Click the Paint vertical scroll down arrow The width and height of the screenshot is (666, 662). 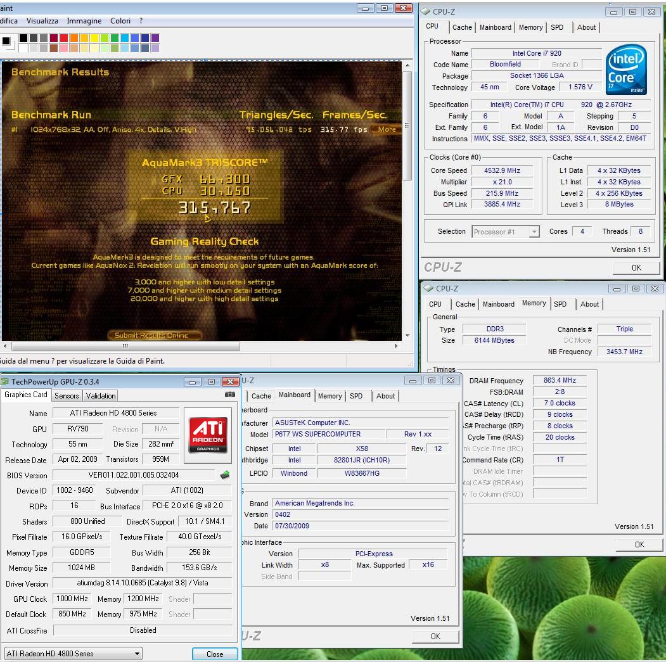[407, 336]
